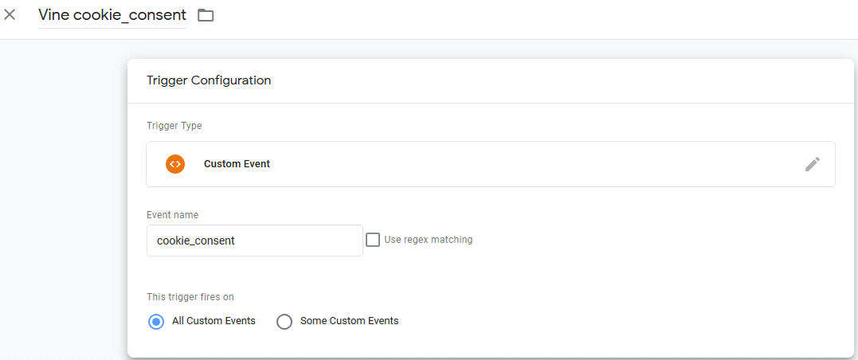Viewport: 858px width, 360px height.
Task: Click the 'This trigger fires on' label
Action: pyautogui.click(x=190, y=297)
